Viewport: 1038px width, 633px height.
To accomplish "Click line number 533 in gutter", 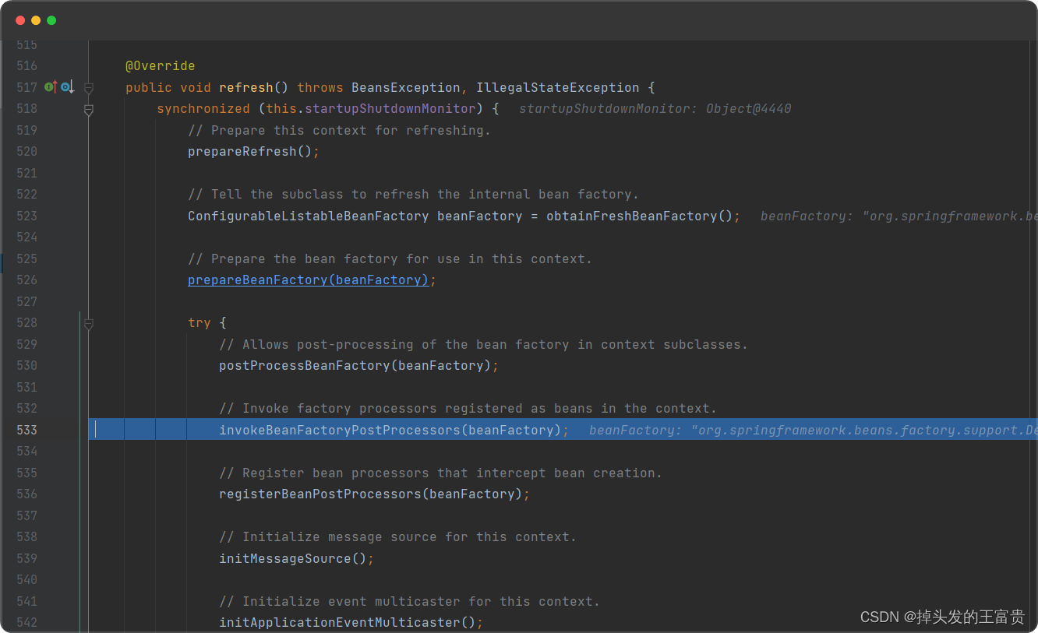I will coord(26,430).
